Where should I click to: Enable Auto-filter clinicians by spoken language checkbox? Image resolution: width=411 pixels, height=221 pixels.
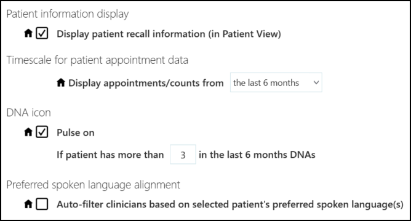[x=42, y=204]
